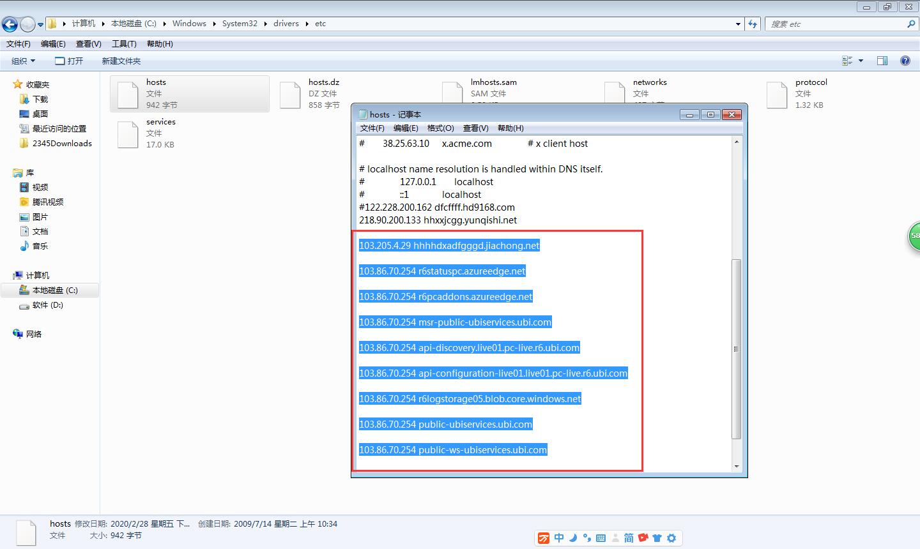The height and width of the screenshot is (549, 920).
Task: Click the 视频 library icon
Action: [24, 187]
